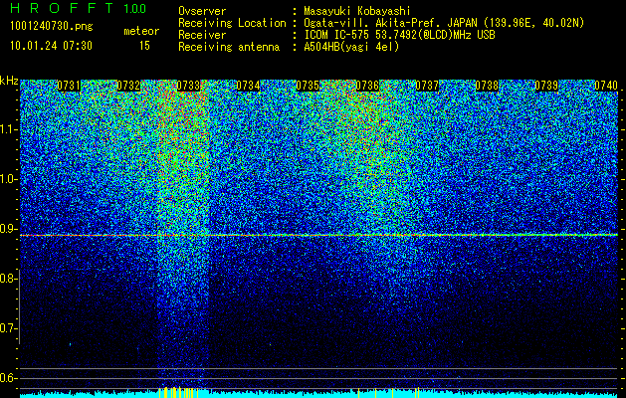Select the file name 1001240730.png
This screenshot has height=398, width=626.
pyautogui.click(x=52, y=27)
